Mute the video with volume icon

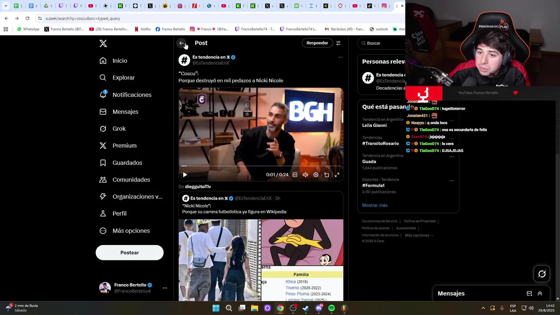(305, 175)
